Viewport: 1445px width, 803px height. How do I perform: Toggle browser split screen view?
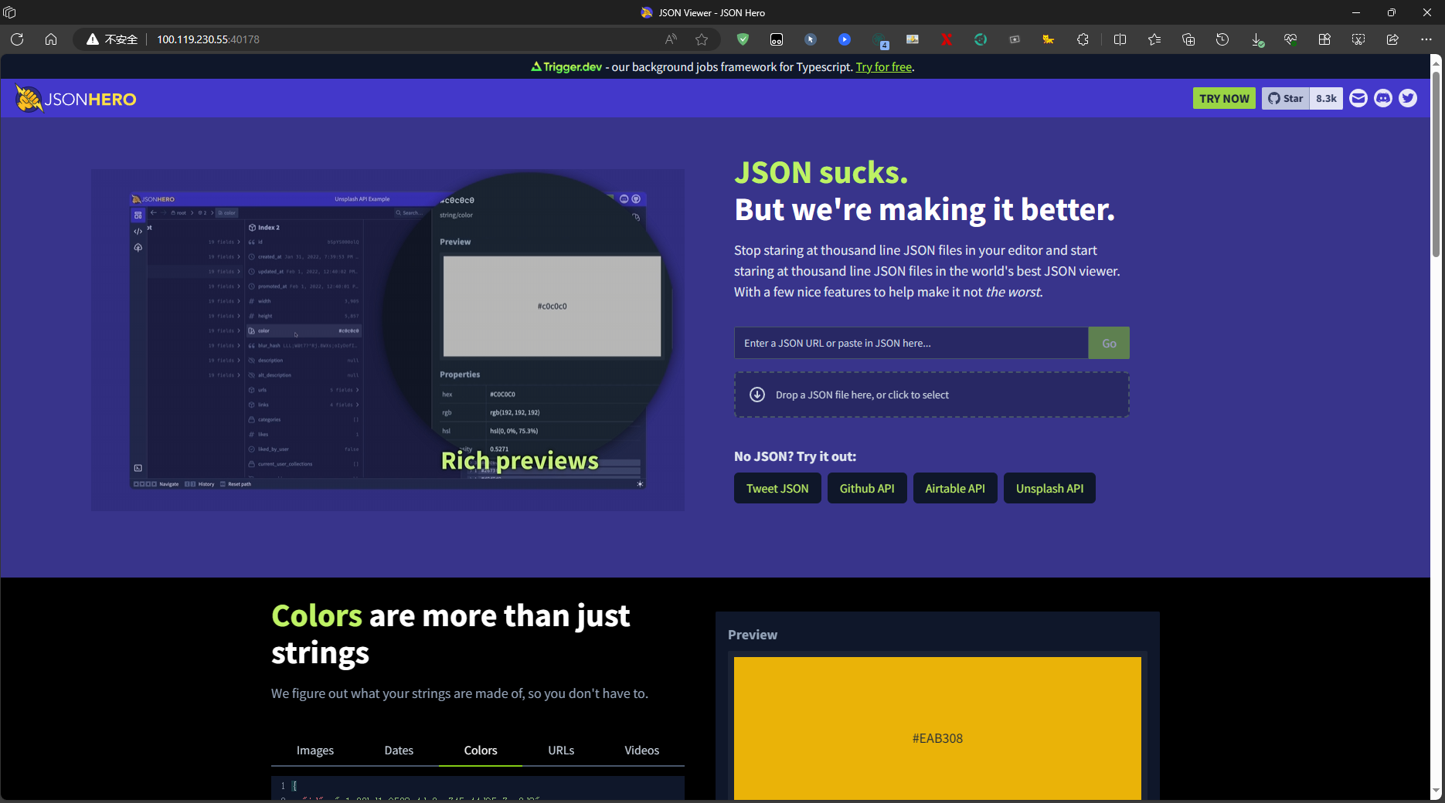pos(1120,39)
